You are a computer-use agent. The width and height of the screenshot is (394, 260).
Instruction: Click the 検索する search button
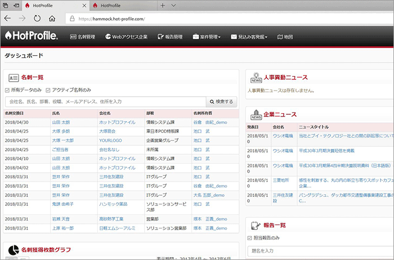[221, 102]
